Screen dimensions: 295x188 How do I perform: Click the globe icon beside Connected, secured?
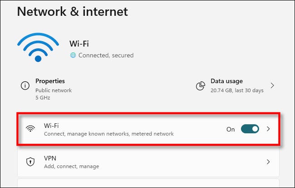coord(72,55)
